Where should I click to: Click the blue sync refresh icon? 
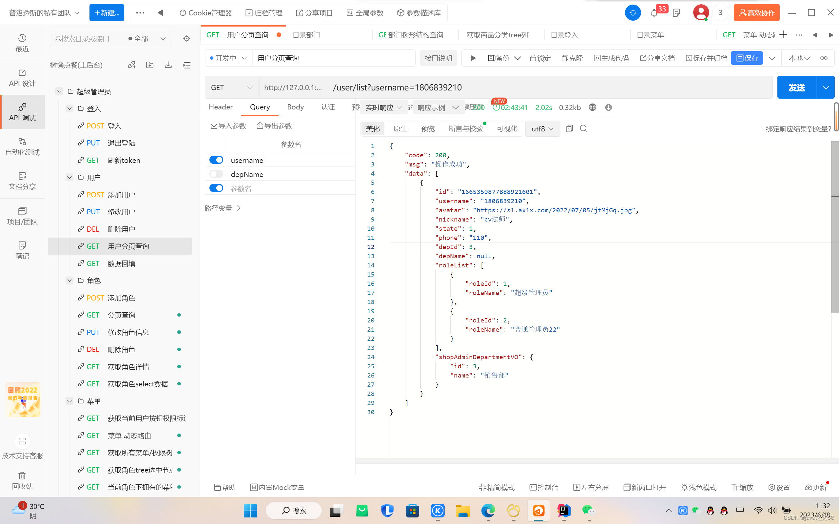pyautogui.click(x=633, y=13)
